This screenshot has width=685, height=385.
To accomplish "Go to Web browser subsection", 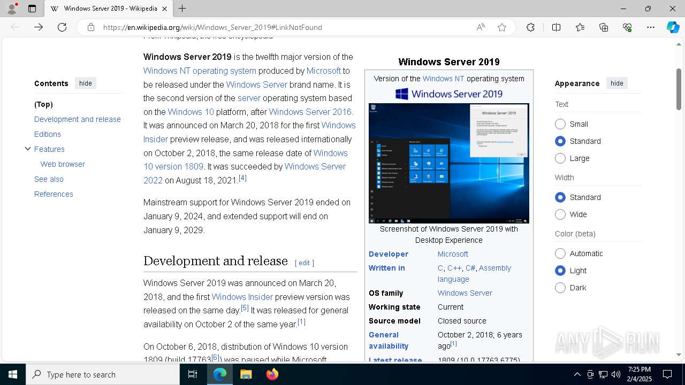I will coord(63,164).
